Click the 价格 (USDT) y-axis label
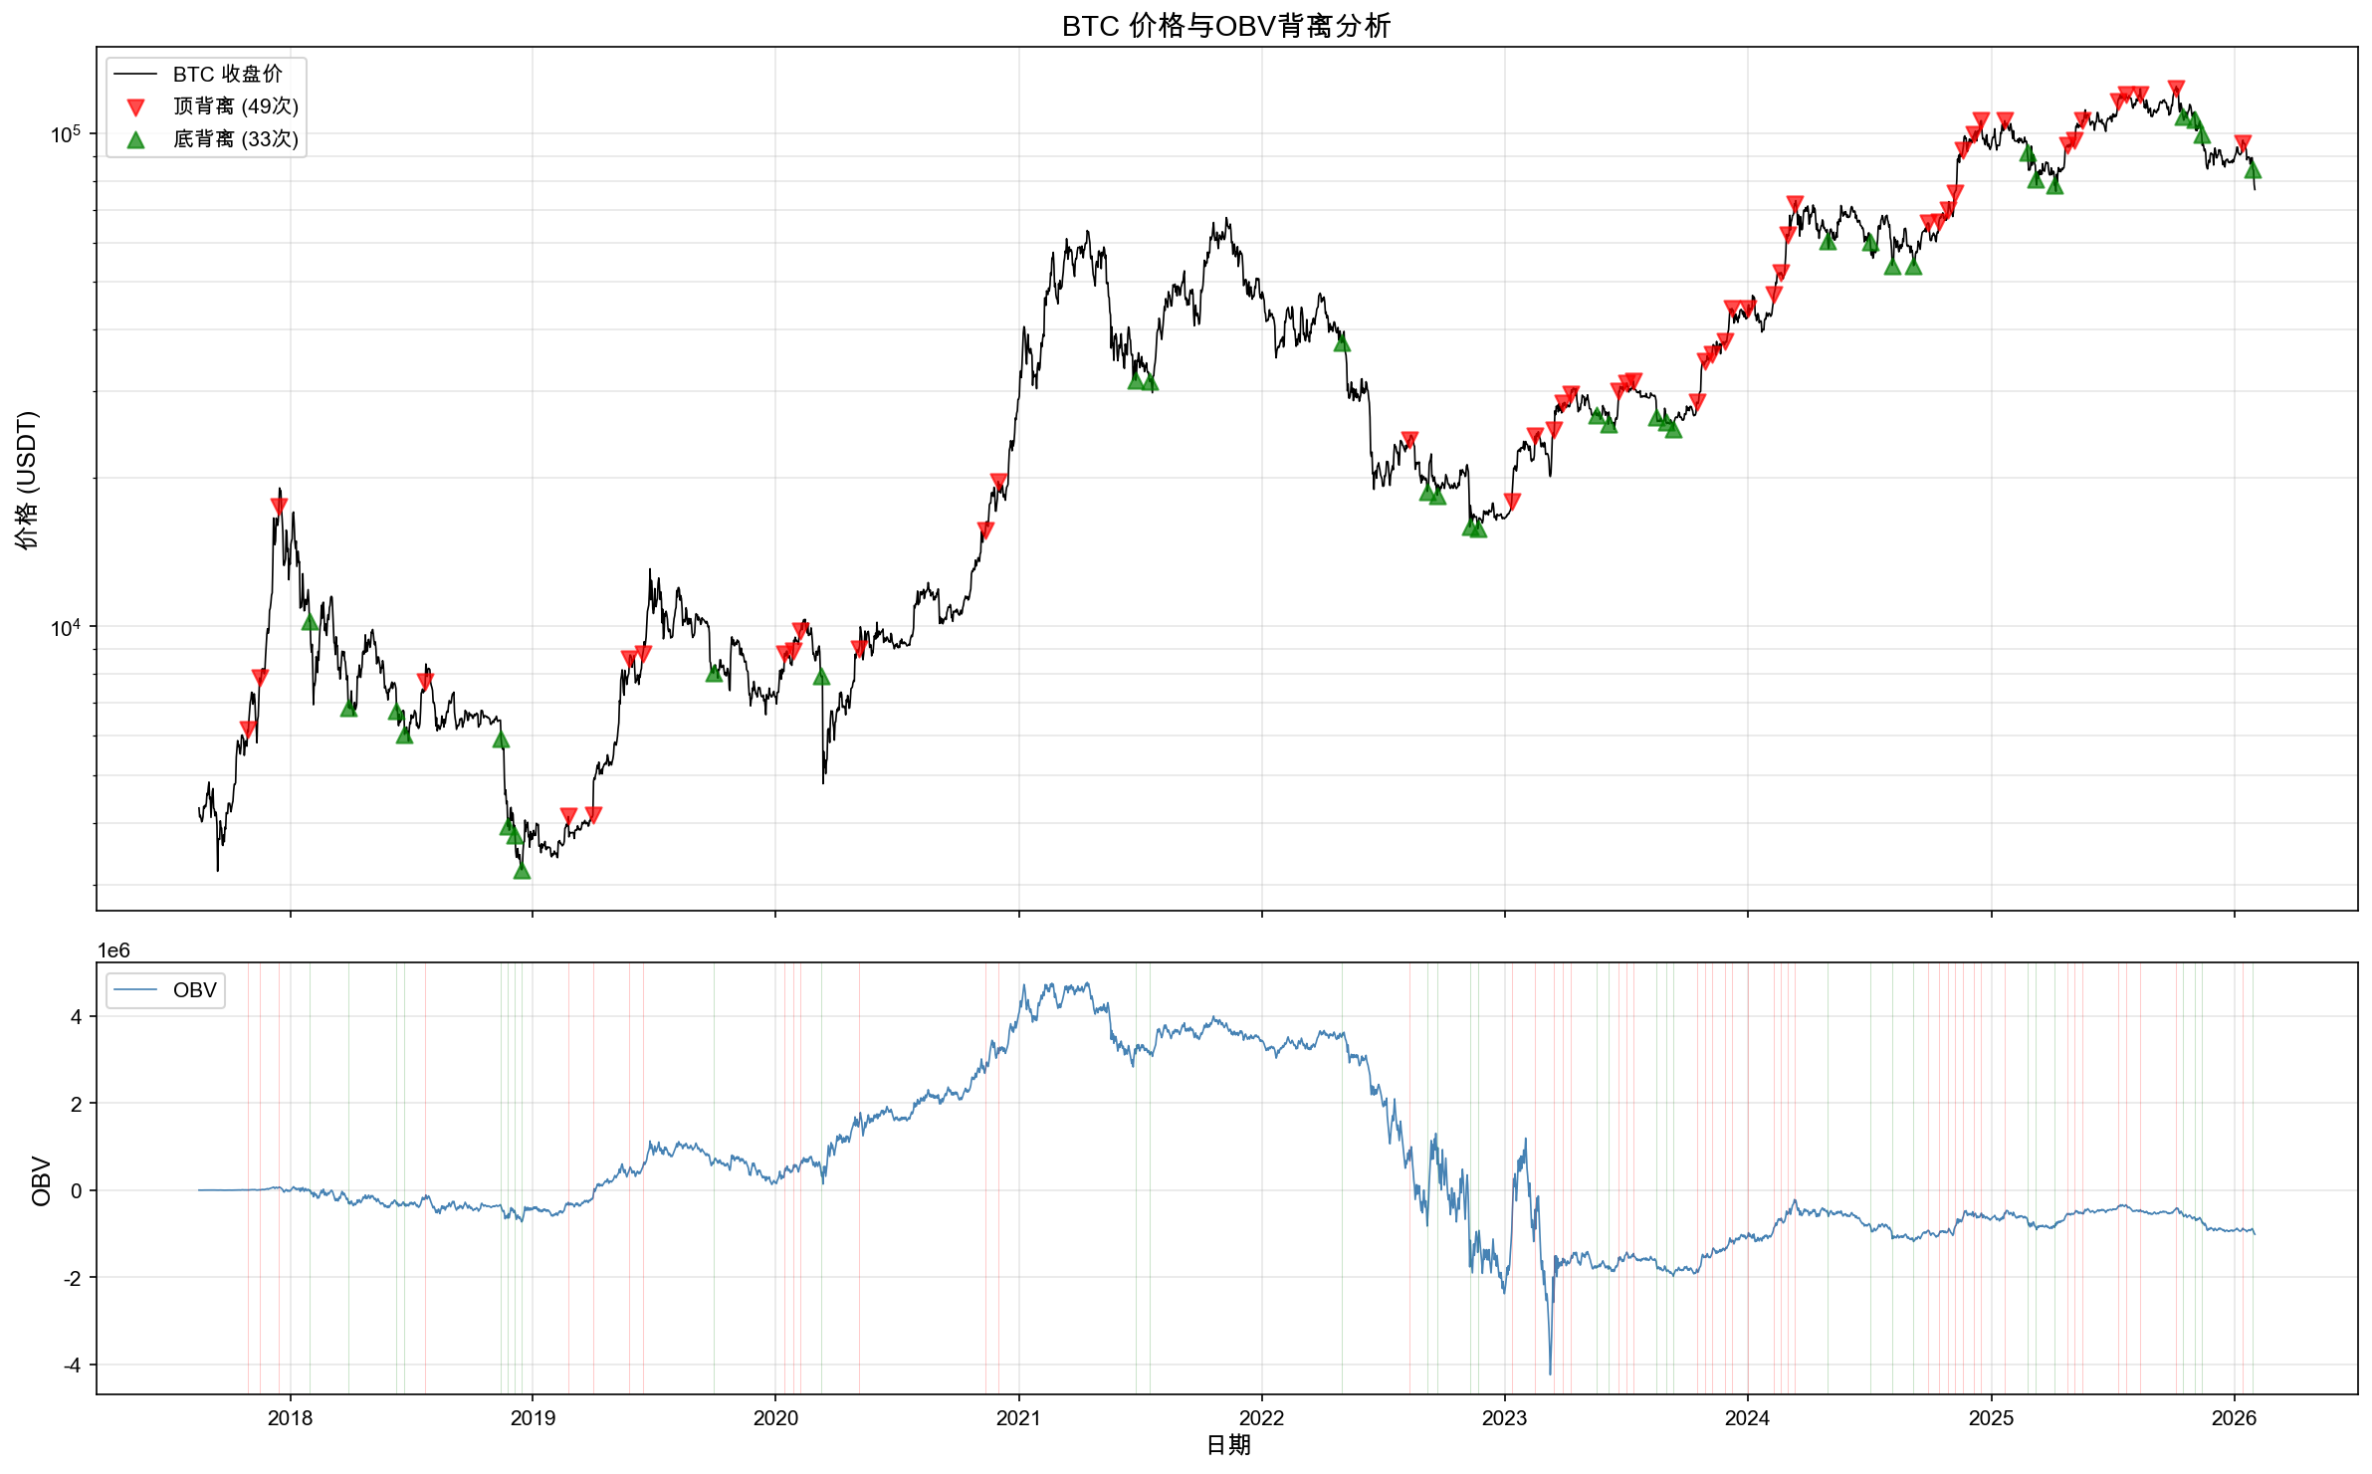The width and height of the screenshot is (2372, 1474). tap(27, 480)
